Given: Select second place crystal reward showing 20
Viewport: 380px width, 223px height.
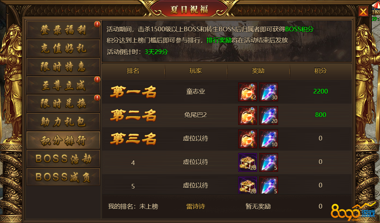Looking at the screenshot, I should point(269,115).
